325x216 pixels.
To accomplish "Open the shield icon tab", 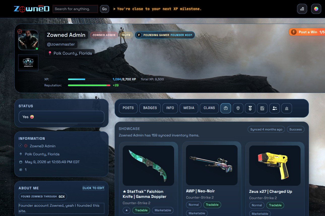I will pyautogui.click(x=238, y=108).
